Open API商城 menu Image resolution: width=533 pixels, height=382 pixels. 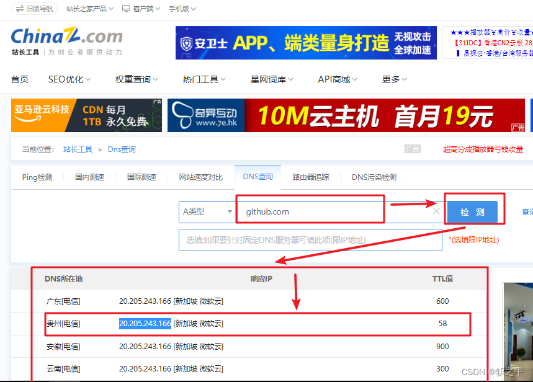(338, 79)
